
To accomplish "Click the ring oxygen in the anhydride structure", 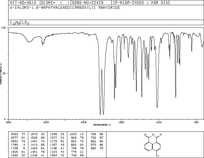I will click(x=153, y=135).
